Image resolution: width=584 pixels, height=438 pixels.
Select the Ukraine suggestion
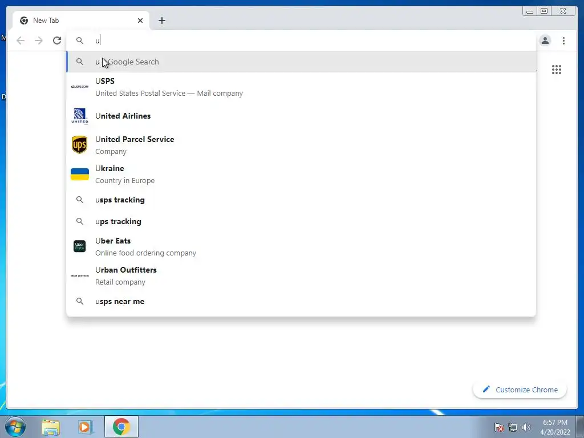[301, 174]
